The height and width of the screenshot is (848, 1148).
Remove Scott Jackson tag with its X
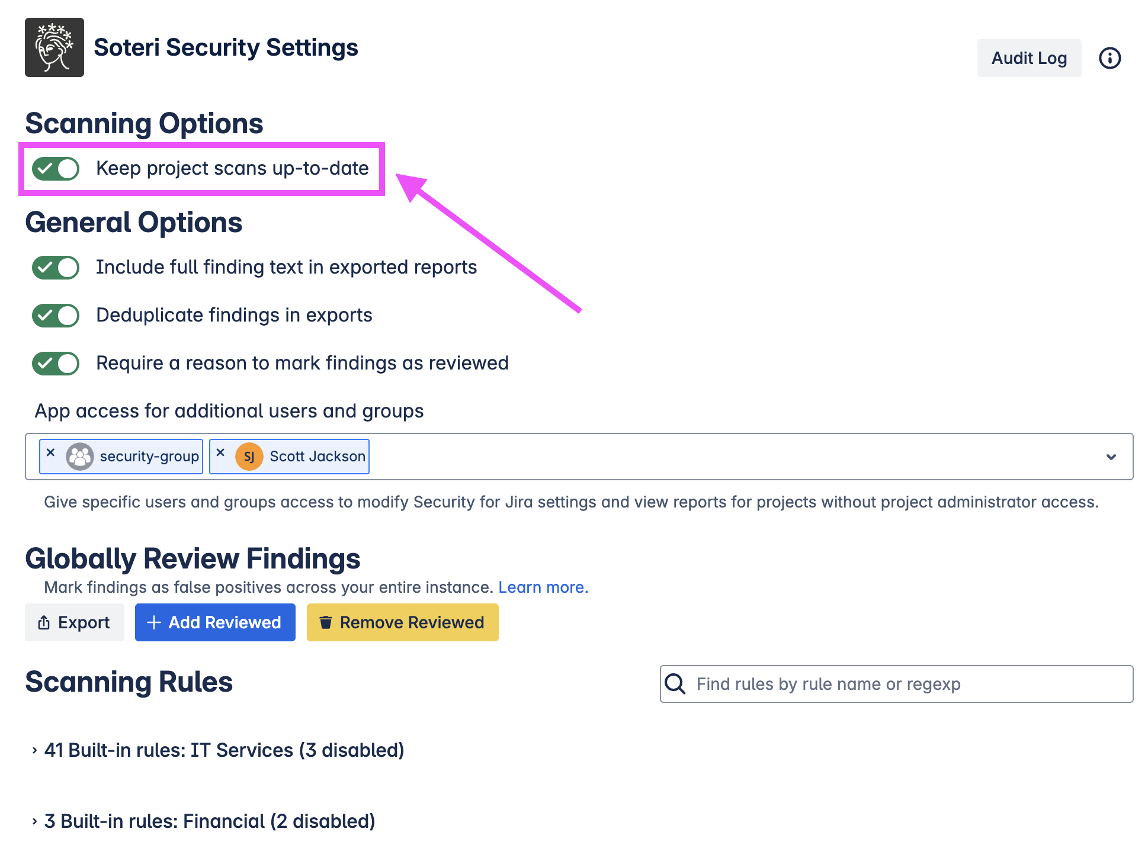[220, 452]
